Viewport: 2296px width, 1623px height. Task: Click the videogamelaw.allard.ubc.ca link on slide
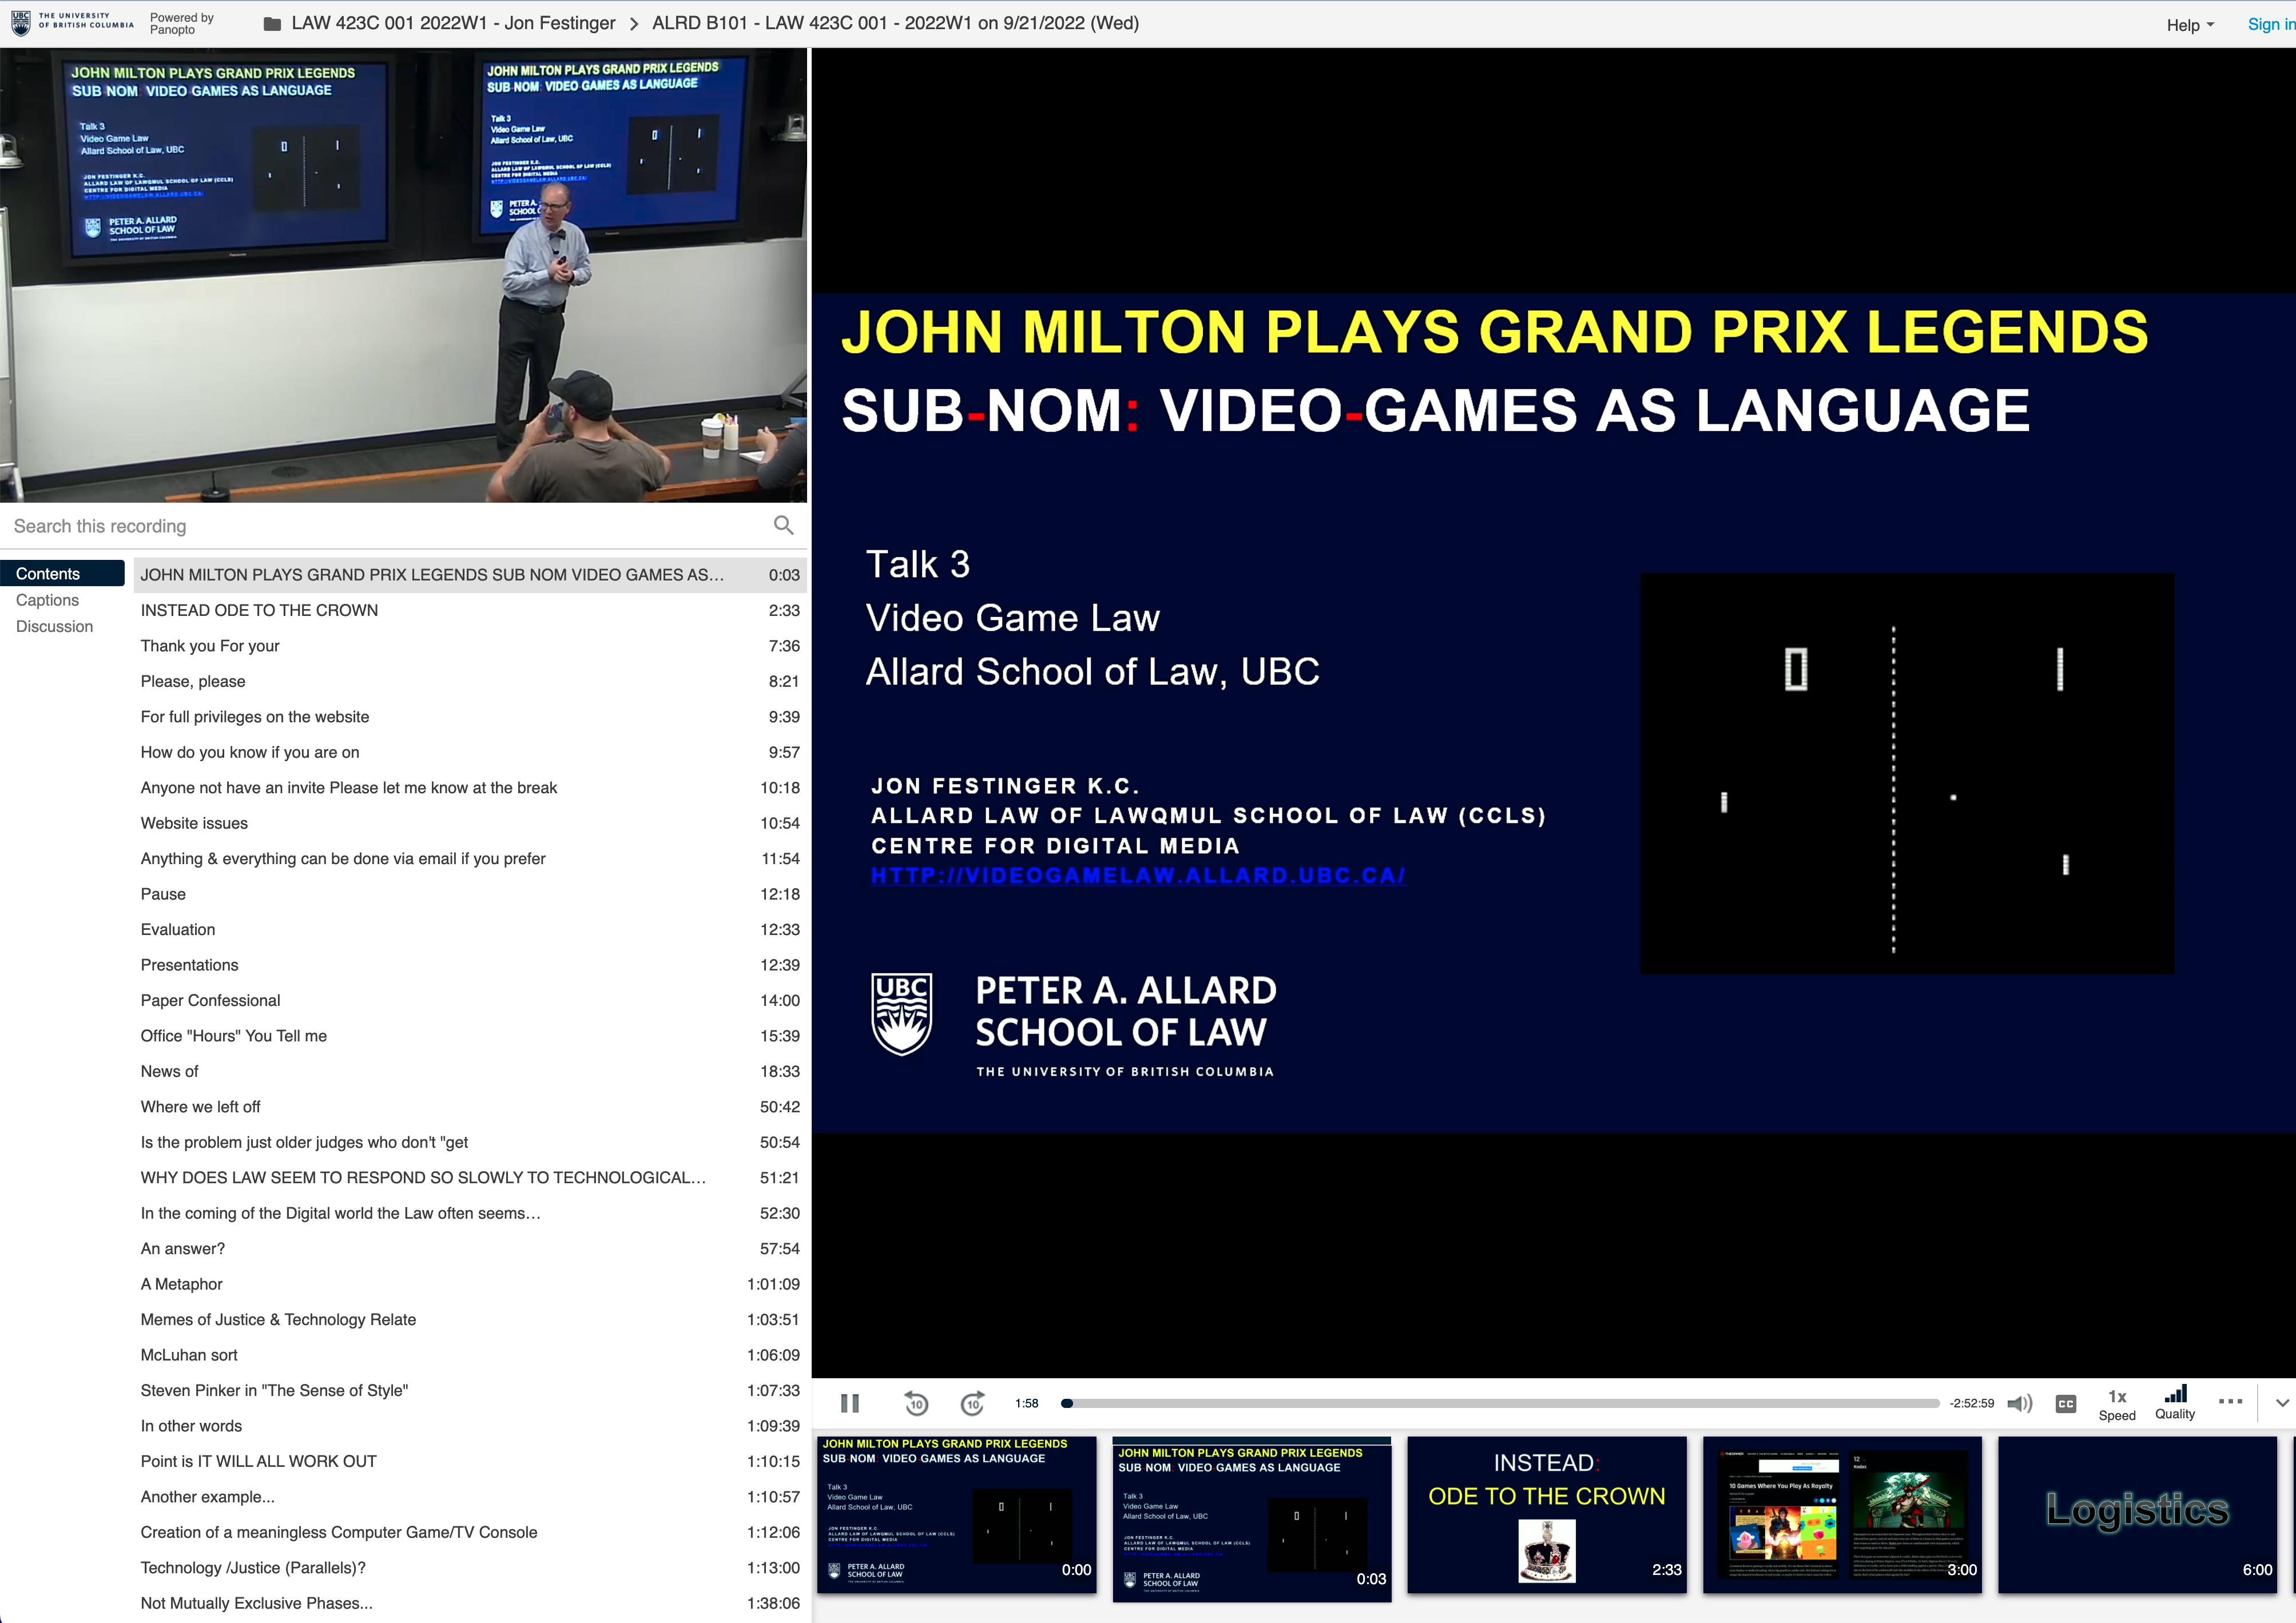point(1137,875)
